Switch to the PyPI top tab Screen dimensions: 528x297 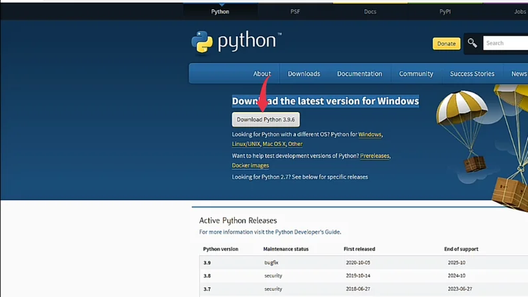click(445, 11)
